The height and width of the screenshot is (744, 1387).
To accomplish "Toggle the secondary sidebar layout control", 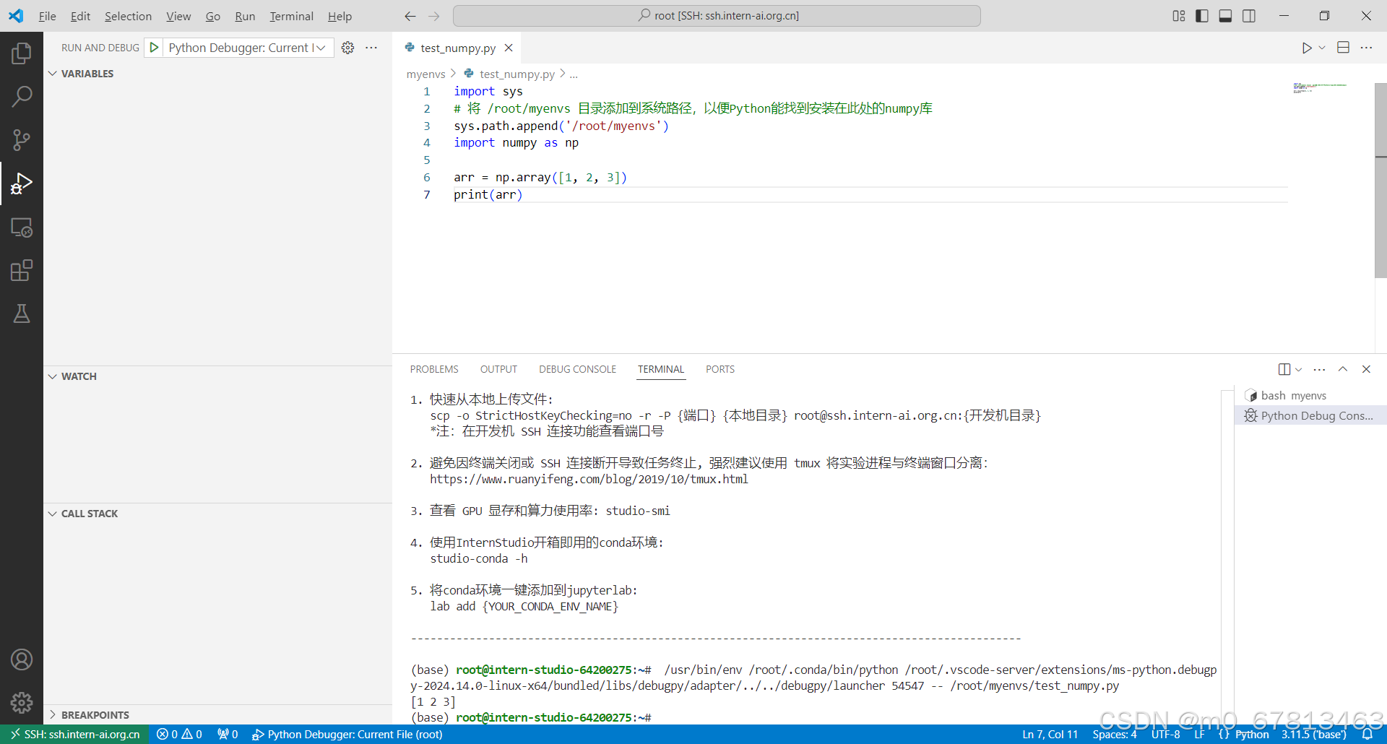I will [1249, 15].
